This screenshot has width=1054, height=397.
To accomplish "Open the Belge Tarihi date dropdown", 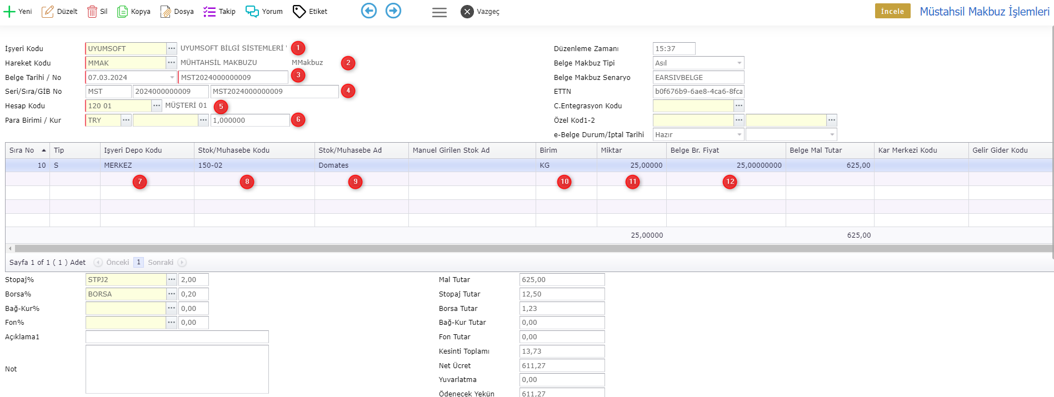I will point(172,78).
